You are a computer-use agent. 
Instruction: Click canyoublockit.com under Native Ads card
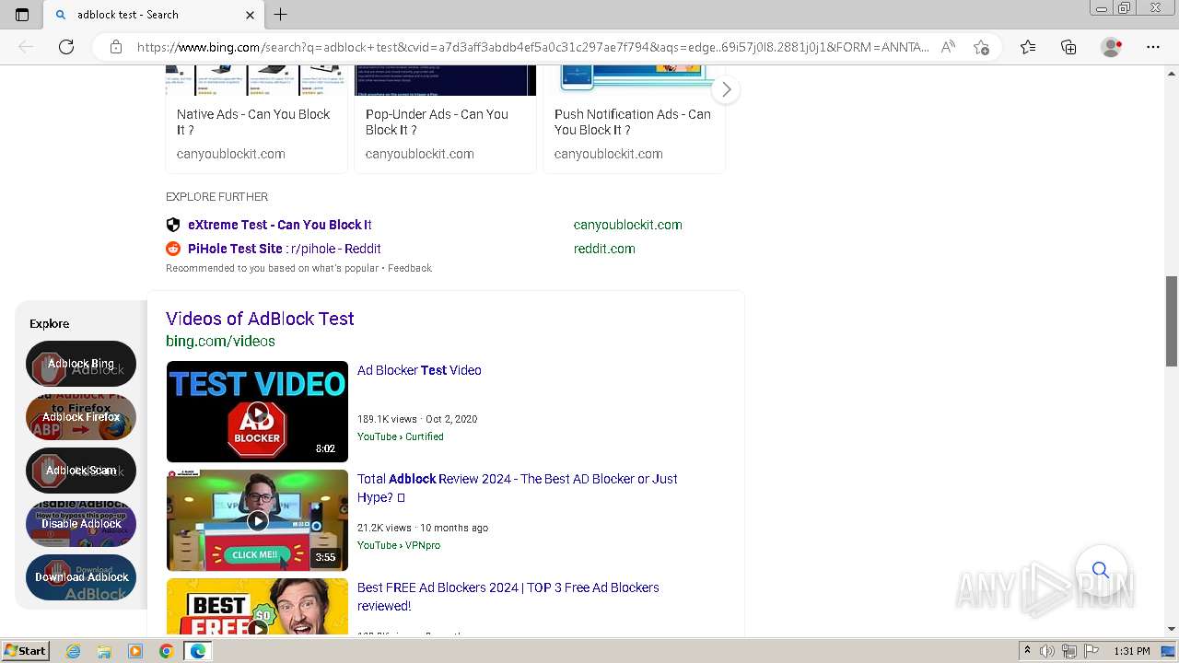231,154
